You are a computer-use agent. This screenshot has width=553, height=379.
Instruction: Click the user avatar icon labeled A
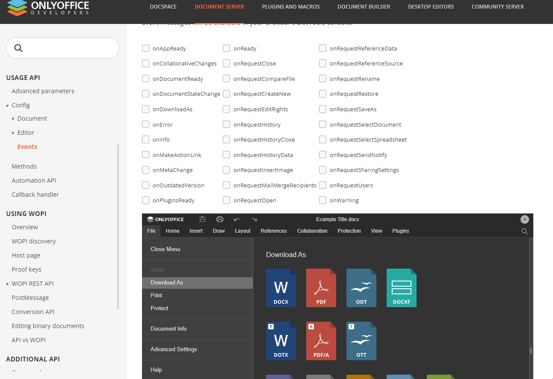click(x=525, y=219)
